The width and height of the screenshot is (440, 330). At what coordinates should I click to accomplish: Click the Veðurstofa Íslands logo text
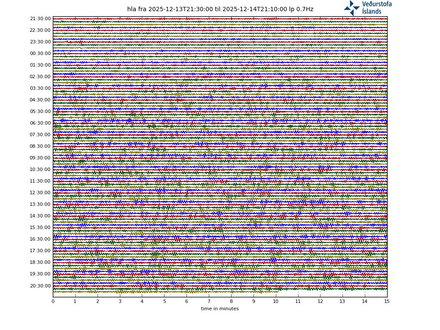pos(376,8)
